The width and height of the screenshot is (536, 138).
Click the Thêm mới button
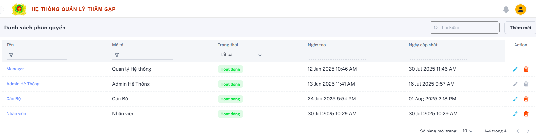click(520, 28)
